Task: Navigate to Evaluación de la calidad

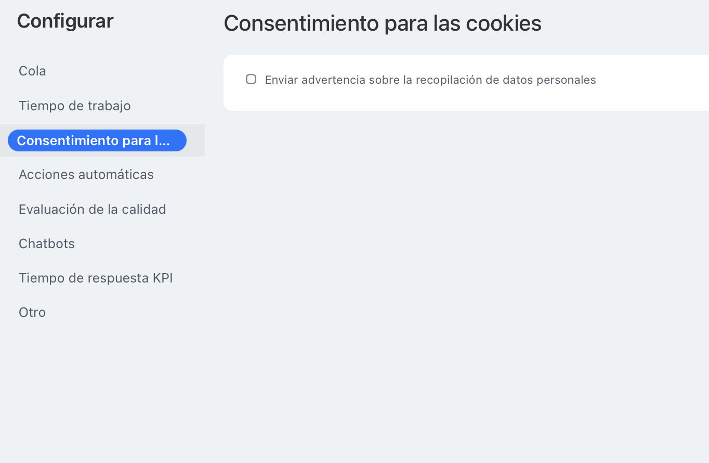Action: (93, 209)
